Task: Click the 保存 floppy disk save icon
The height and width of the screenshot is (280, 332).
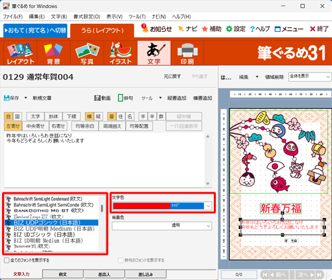Action: pos(7,98)
